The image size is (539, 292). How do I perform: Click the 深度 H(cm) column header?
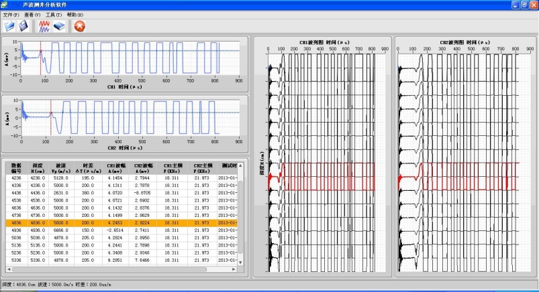(38, 167)
